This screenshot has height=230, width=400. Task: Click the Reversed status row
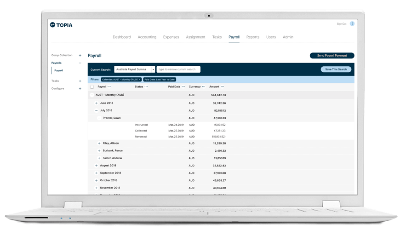221,137
